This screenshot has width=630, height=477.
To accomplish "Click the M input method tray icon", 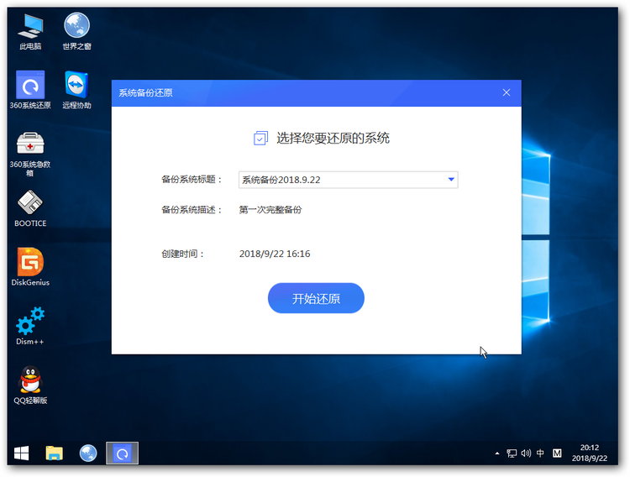I will (557, 453).
